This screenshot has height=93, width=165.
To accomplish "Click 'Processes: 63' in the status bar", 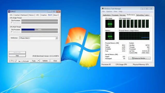I will pyautogui.click(x=106, y=64).
